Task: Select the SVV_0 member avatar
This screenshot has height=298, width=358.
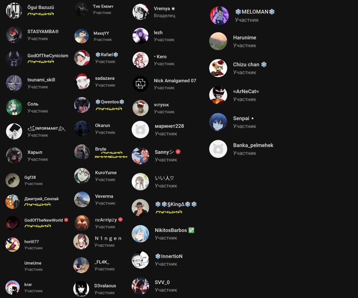Action: click(141, 285)
